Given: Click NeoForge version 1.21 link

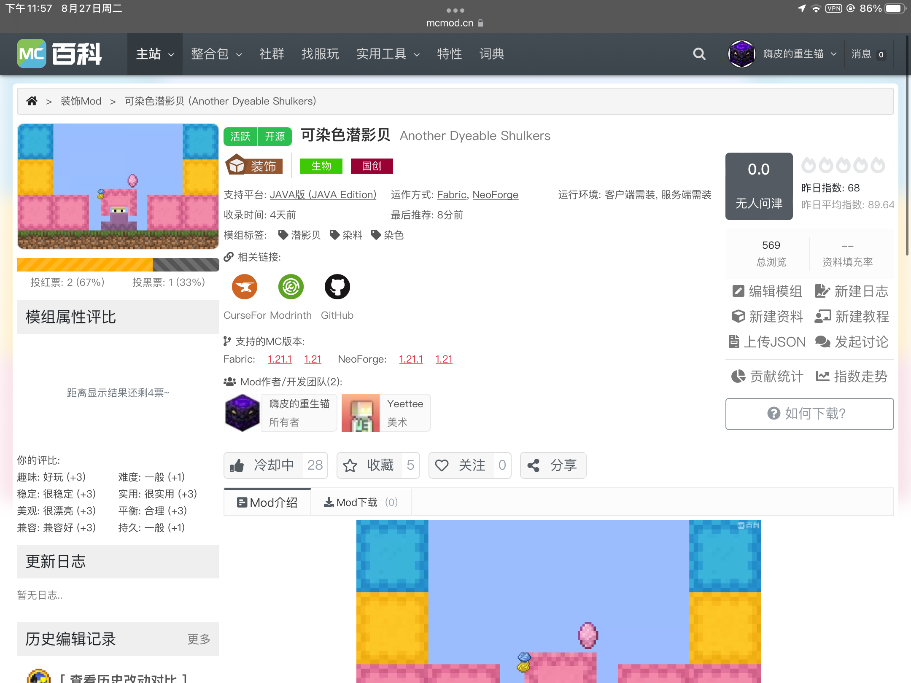Looking at the screenshot, I should tap(444, 359).
